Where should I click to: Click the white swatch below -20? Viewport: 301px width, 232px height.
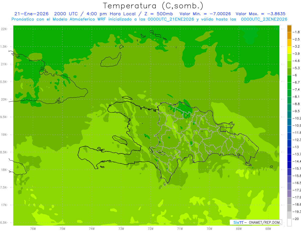[289, 222]
